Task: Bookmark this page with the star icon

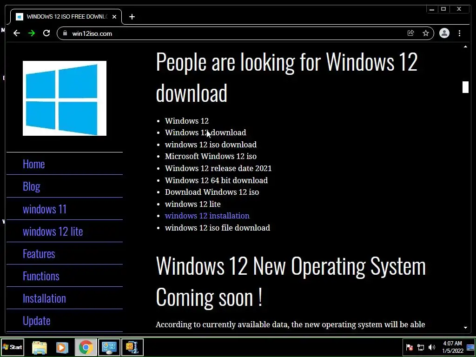Action: click(426, 33)
